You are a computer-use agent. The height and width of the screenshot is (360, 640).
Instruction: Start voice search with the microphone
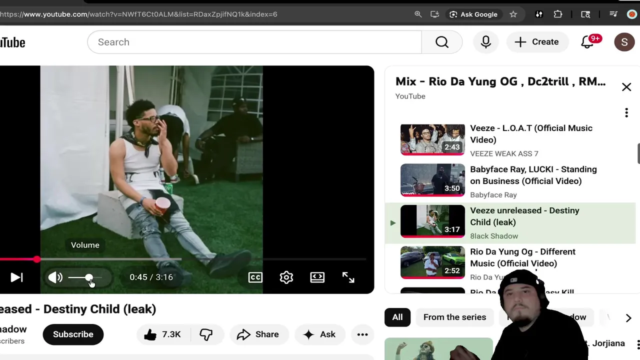click(485, 42)
